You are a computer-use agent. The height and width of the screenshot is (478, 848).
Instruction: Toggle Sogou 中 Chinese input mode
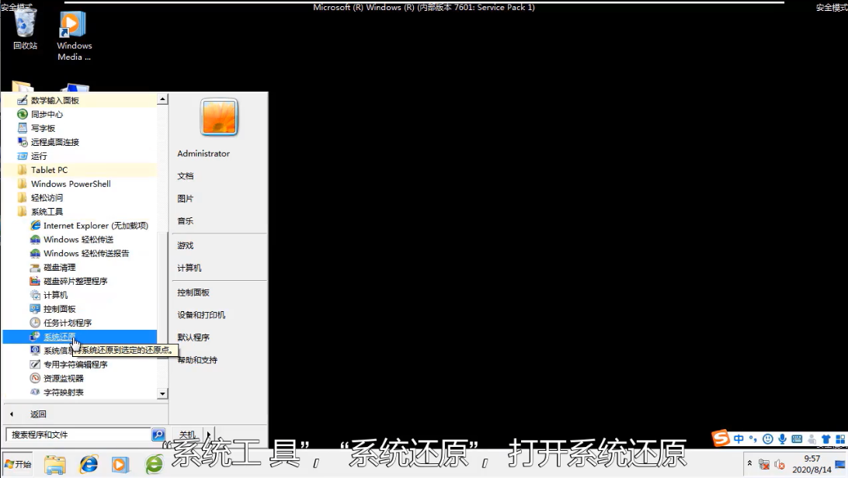coord(739,439)
